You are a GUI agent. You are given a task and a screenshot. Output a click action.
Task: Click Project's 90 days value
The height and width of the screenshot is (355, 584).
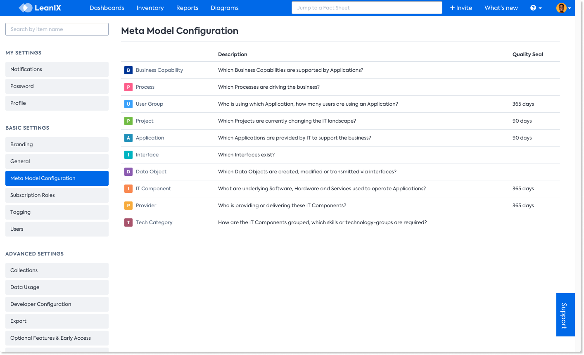[x=522, y=121]
